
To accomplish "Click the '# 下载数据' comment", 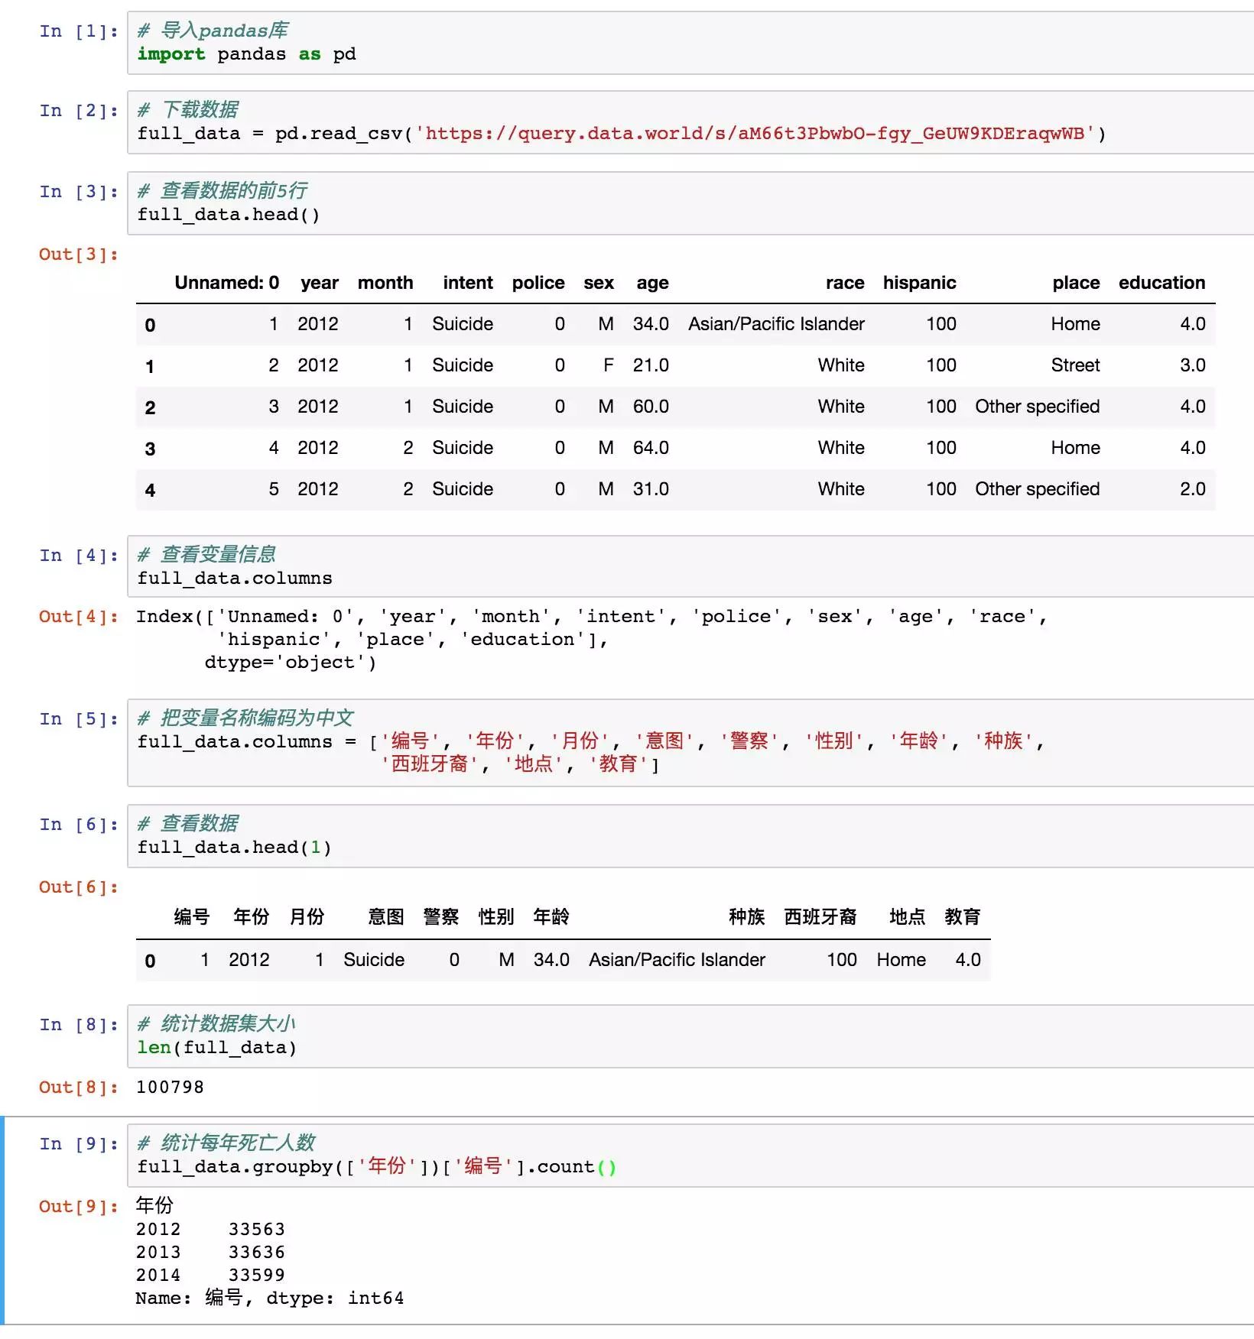I will point(187,110).
